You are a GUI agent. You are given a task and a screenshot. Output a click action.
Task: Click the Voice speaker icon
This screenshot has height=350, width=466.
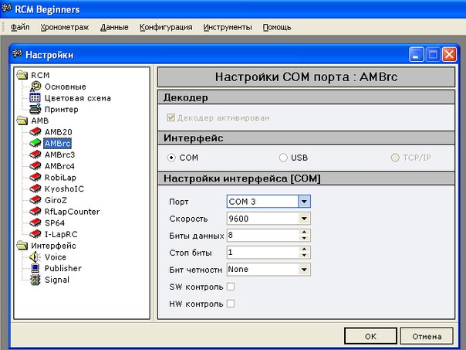coord(35,257)
